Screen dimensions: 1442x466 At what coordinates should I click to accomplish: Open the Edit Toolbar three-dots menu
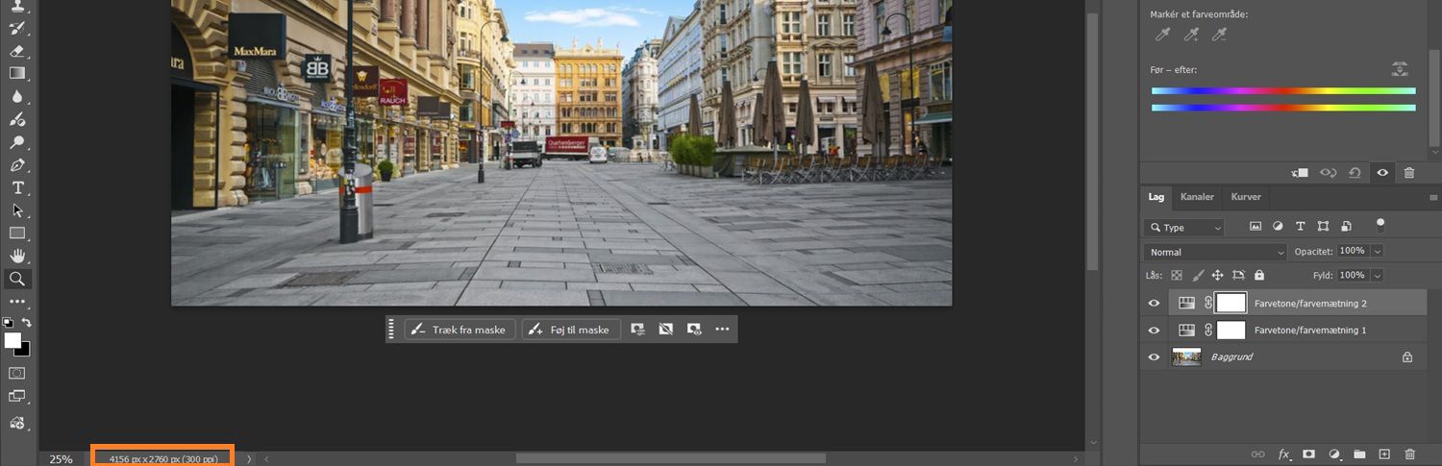click(17, 302)
